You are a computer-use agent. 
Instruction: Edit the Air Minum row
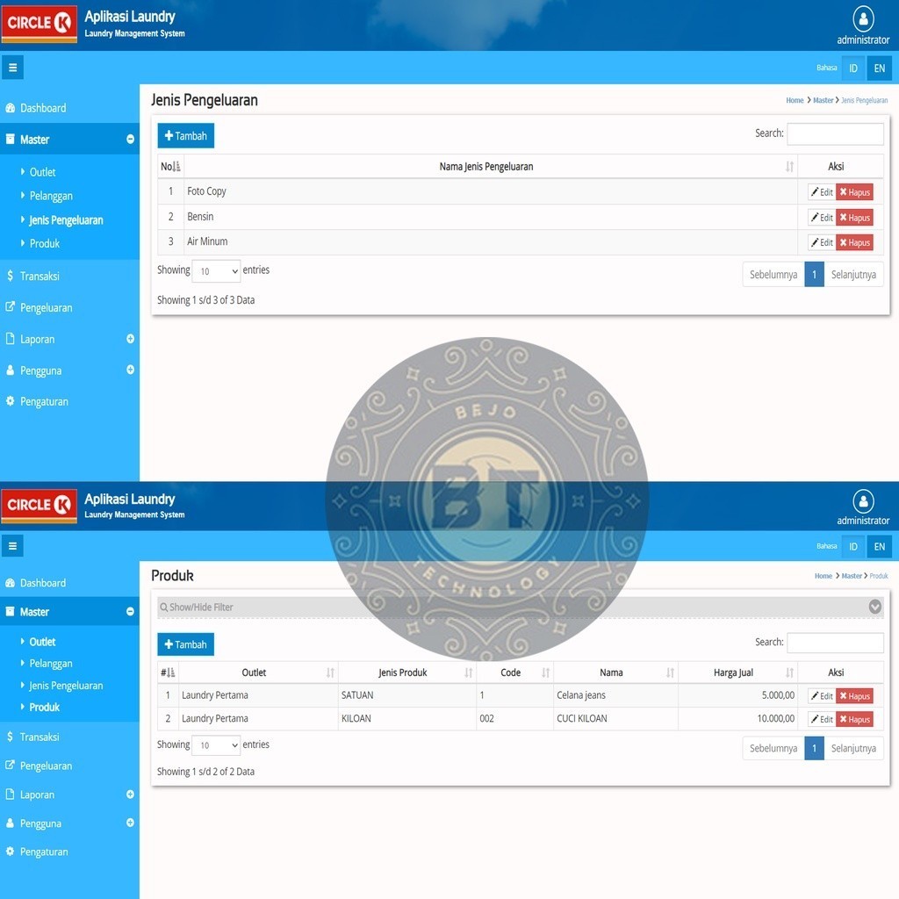(822, 242)
